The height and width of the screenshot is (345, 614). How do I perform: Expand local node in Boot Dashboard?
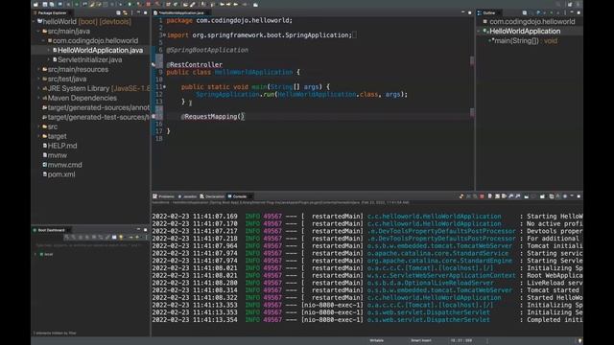coord(35,254)
